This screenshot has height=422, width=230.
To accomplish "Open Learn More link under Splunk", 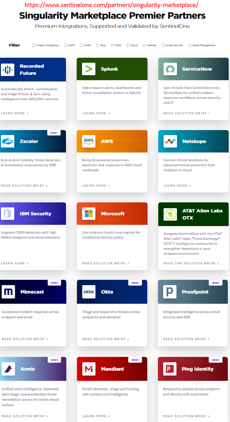I will click(96, 113).
